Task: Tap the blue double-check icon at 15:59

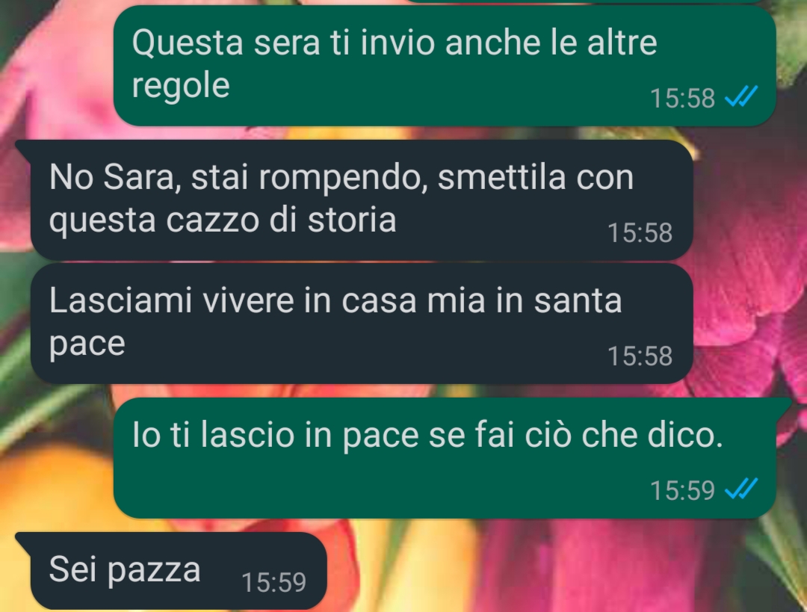Action: pyautogui.click(x=741, y=489)
